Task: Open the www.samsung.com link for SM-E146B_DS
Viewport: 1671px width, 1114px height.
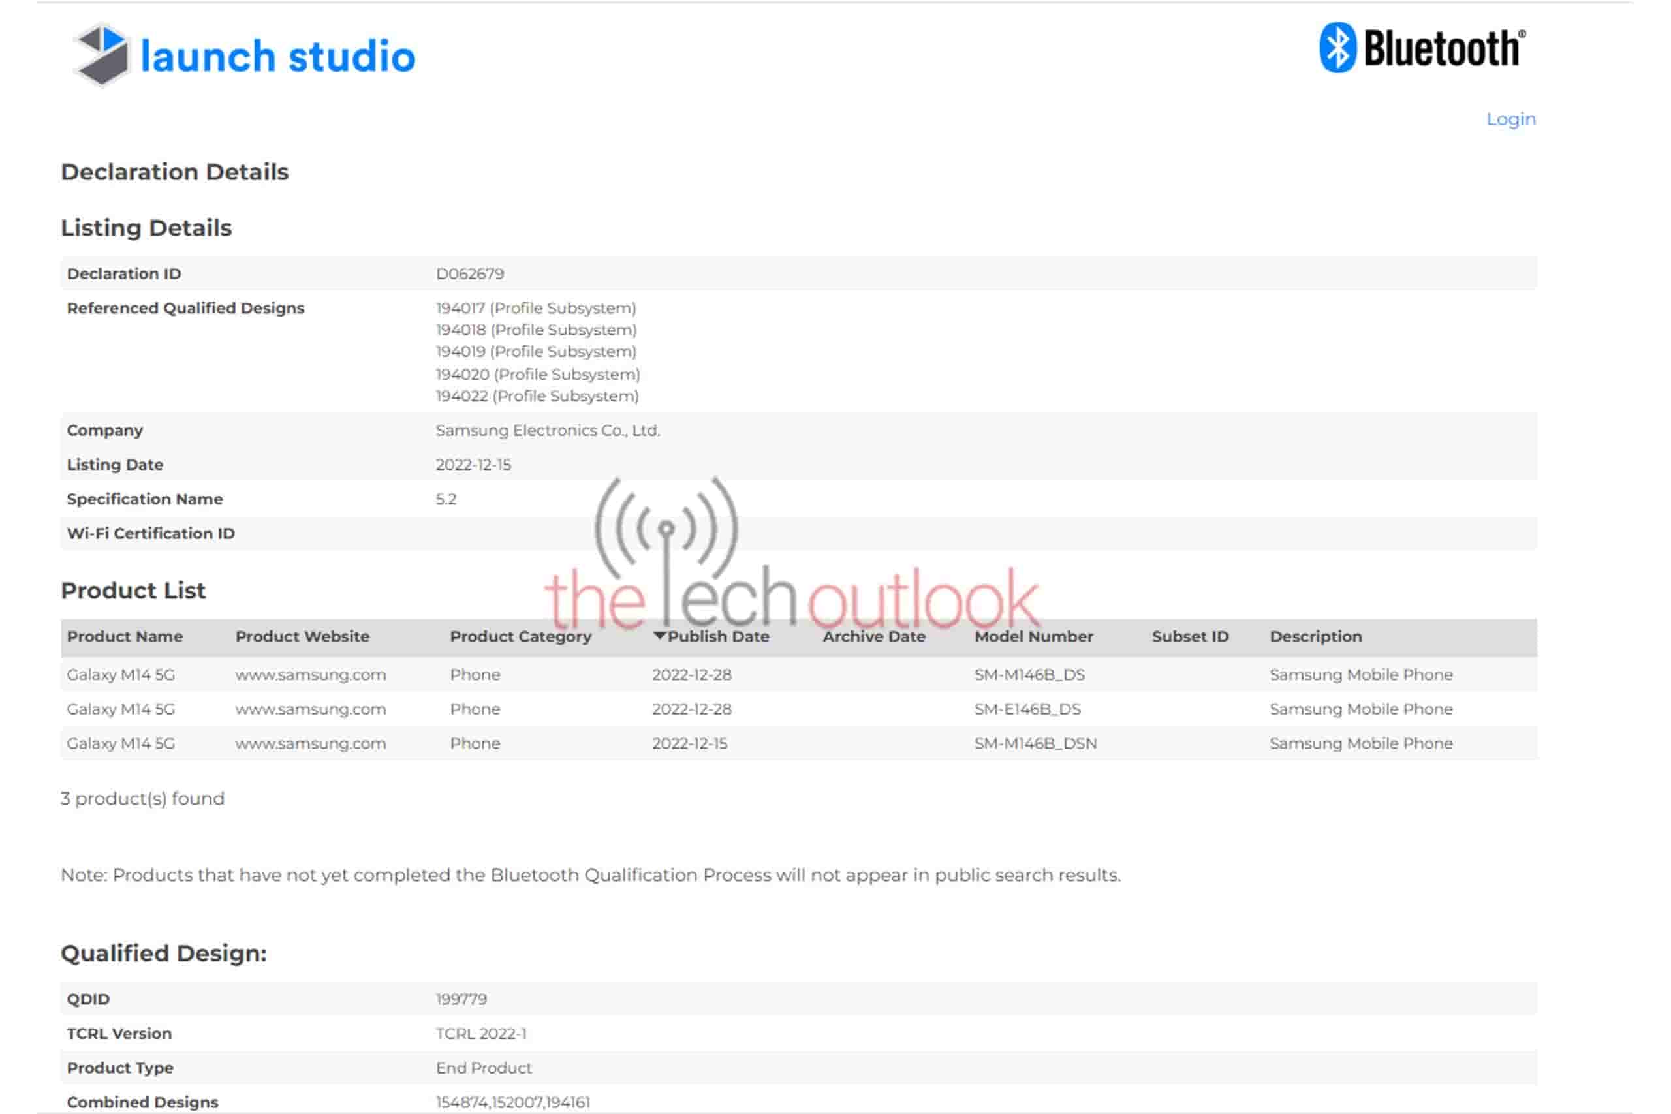Action: coord(311,709)
